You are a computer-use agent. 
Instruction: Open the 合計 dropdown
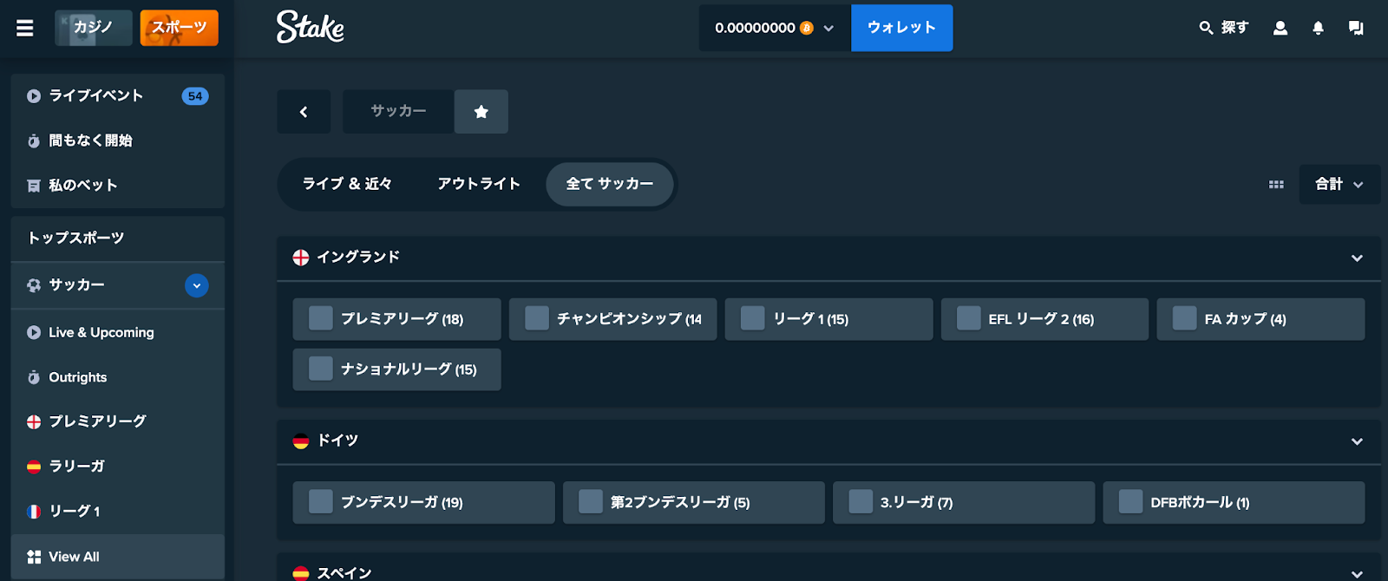pyautogui.click(x=1339, y=184)
